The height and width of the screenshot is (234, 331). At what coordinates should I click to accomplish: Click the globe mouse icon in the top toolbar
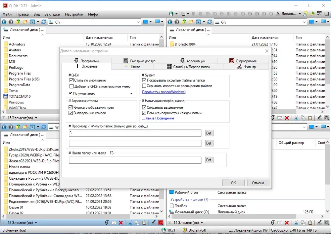pyautogui.click(x=171, y=14)
